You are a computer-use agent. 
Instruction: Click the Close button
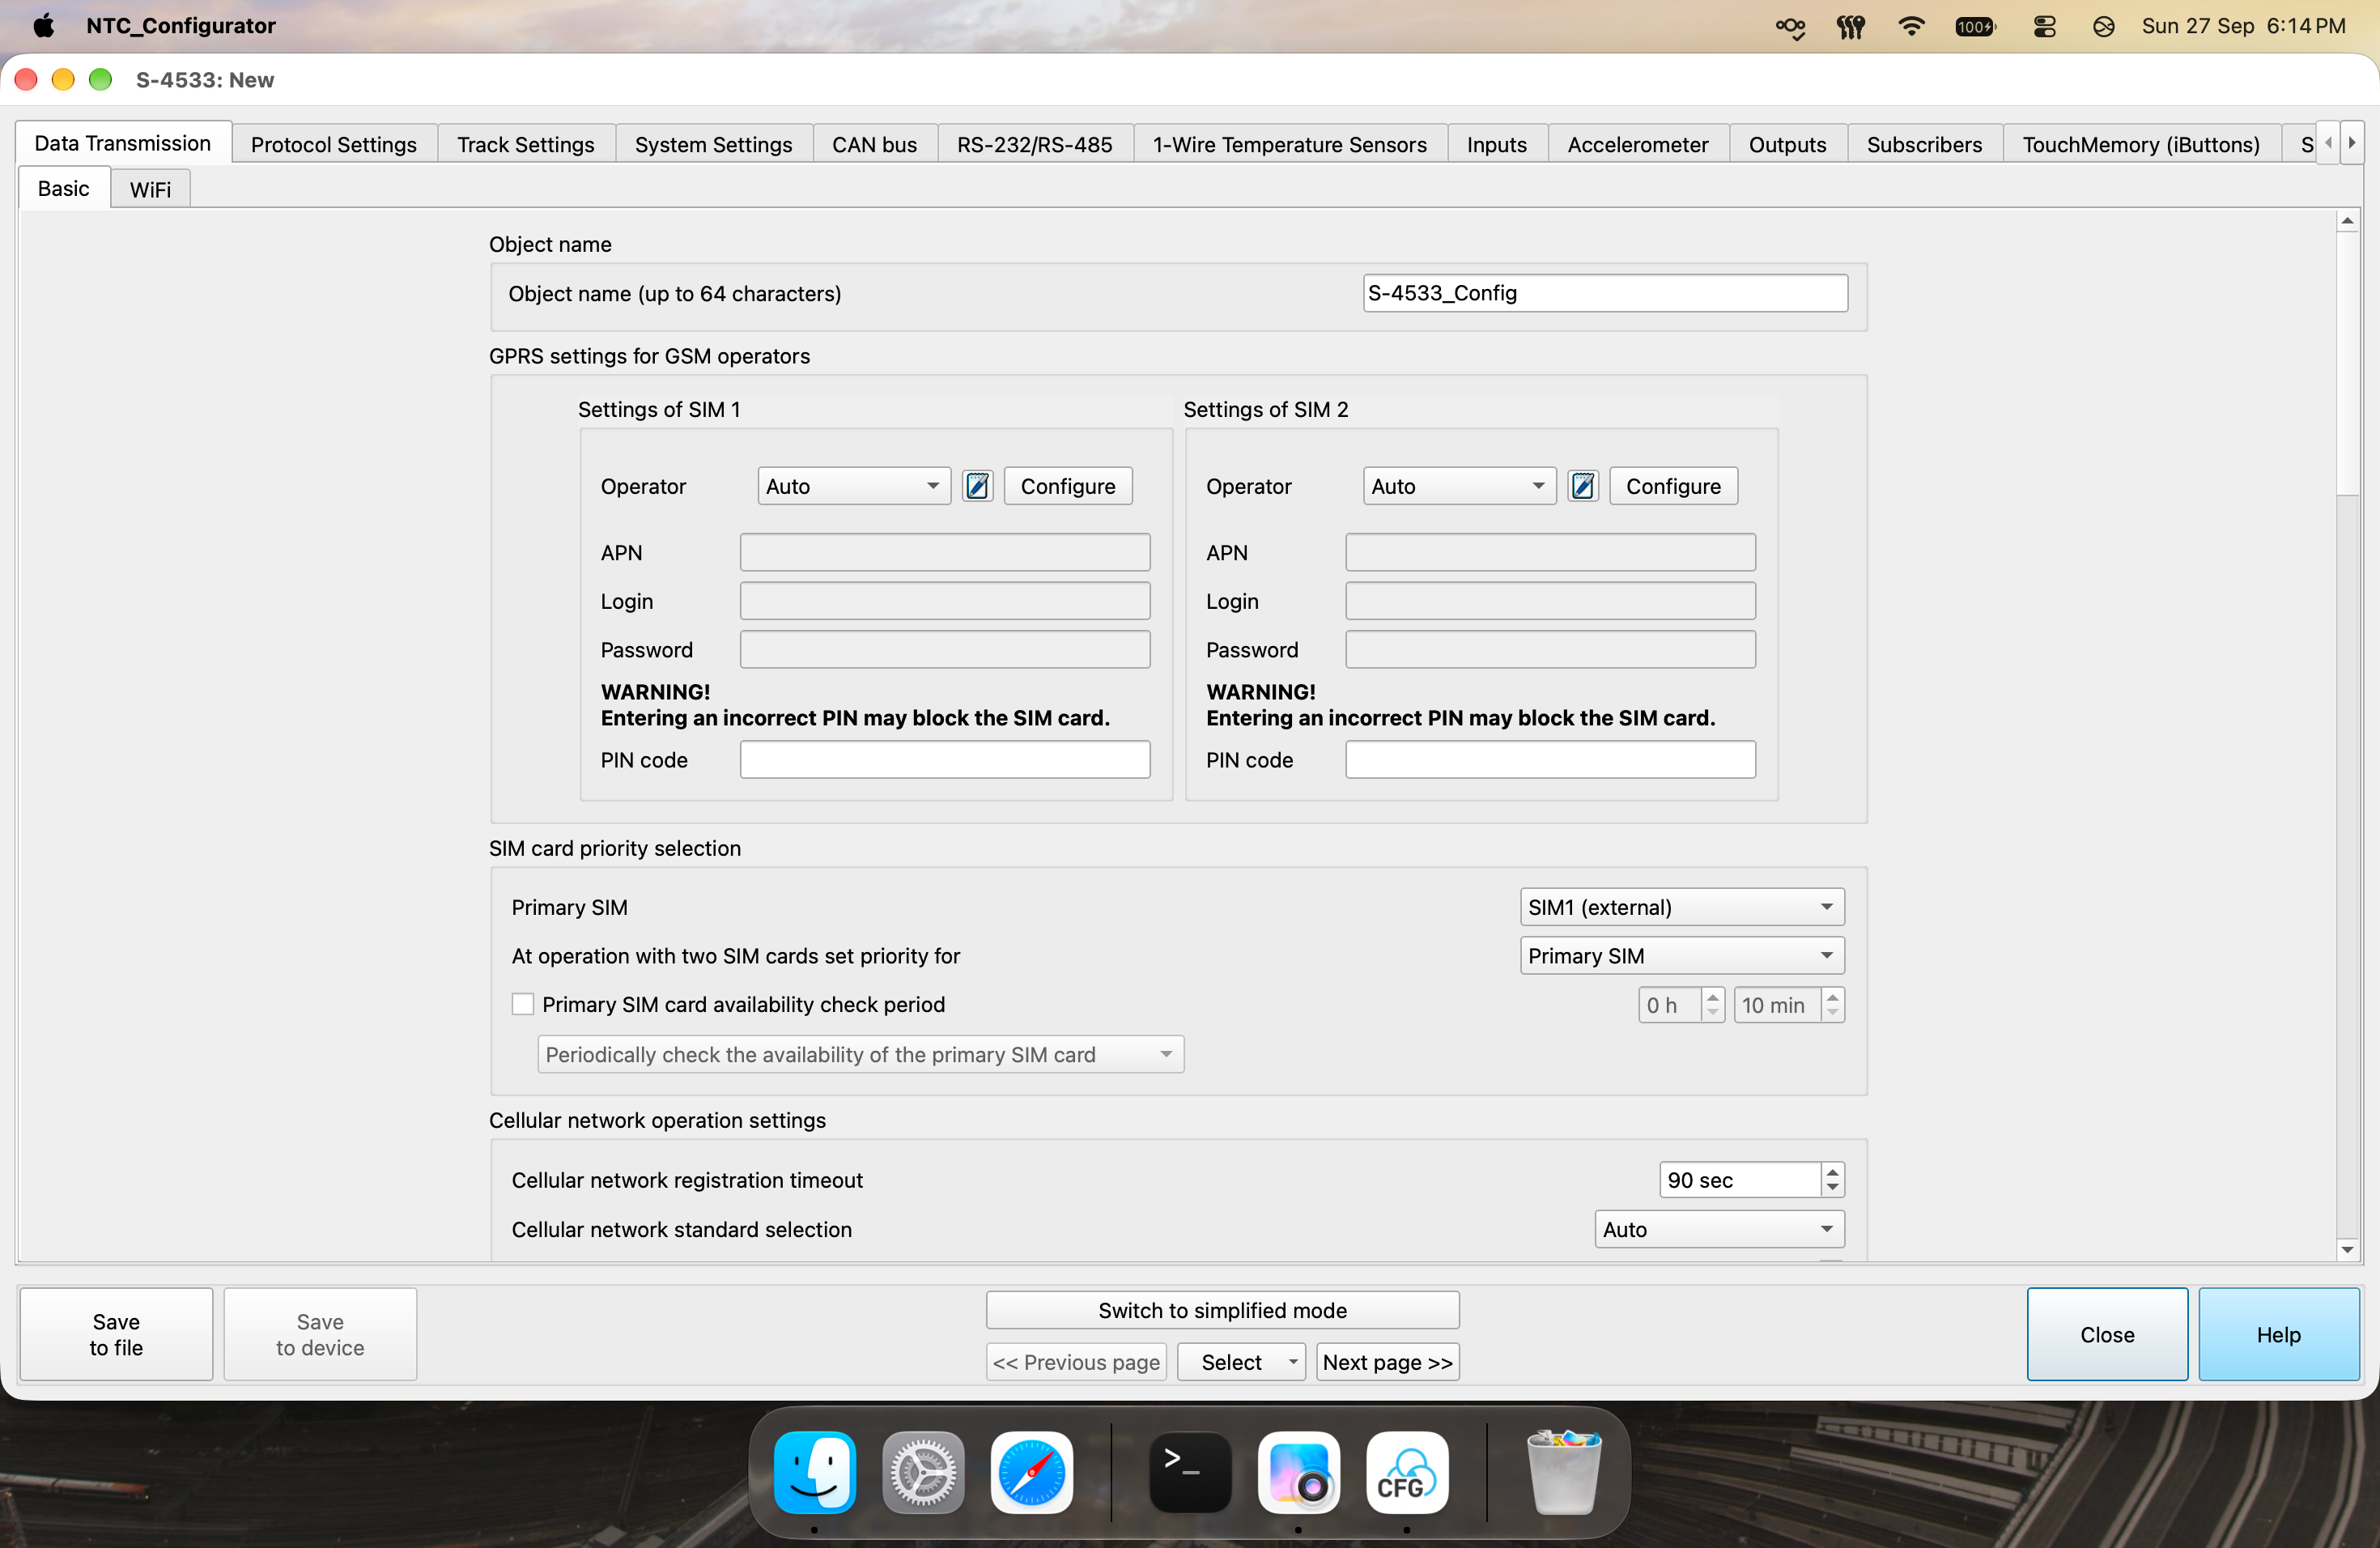2107,1334
